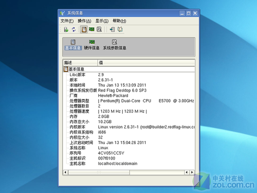Select the 处理器数目 row
The width and height of the screenshot is (257, 193).
129,106
